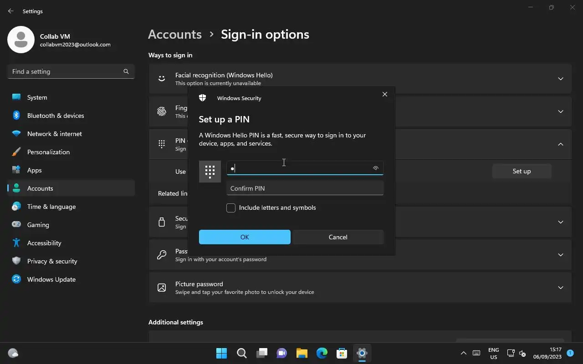Click the facial recognition smiley icon
The width and height of the screenshot is (583, 364).
(162, 79)
